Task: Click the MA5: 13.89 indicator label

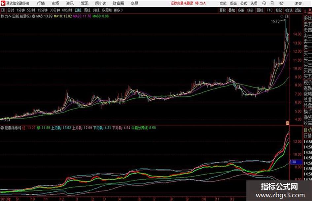Action: coord(44,16)
